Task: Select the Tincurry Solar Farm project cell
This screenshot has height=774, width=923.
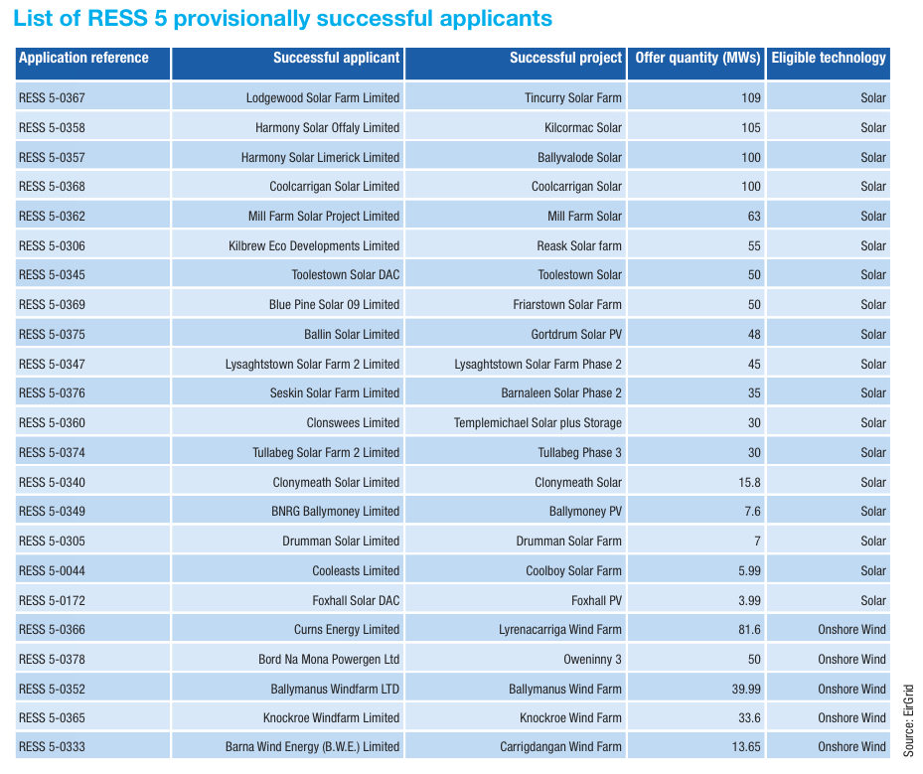Action: tap(572, 98)
